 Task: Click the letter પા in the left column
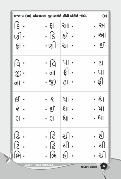point(66,62)
